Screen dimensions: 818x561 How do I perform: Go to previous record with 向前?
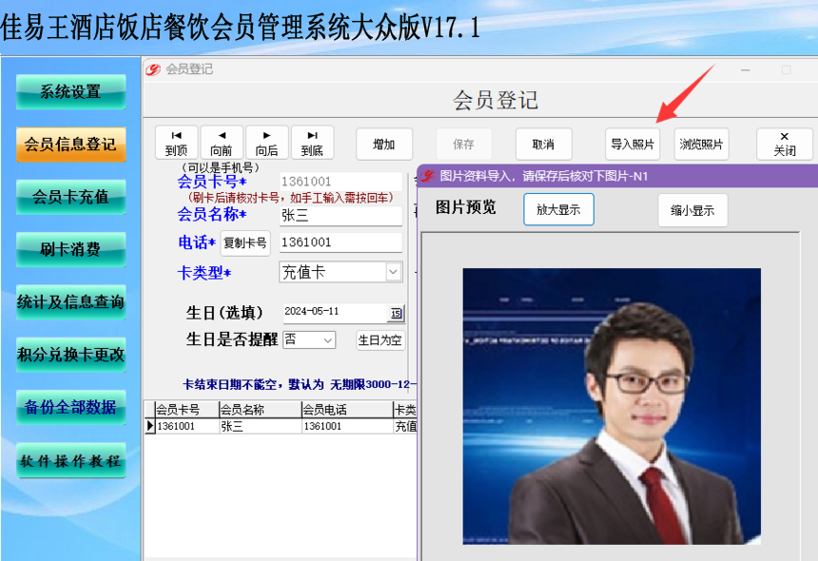tap(222, 143)
